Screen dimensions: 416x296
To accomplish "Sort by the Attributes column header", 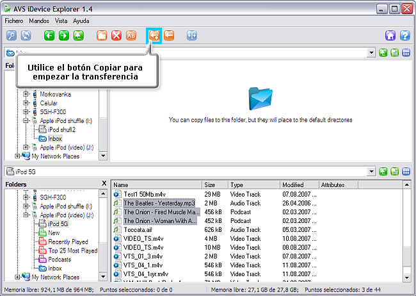I will (339, 185).
